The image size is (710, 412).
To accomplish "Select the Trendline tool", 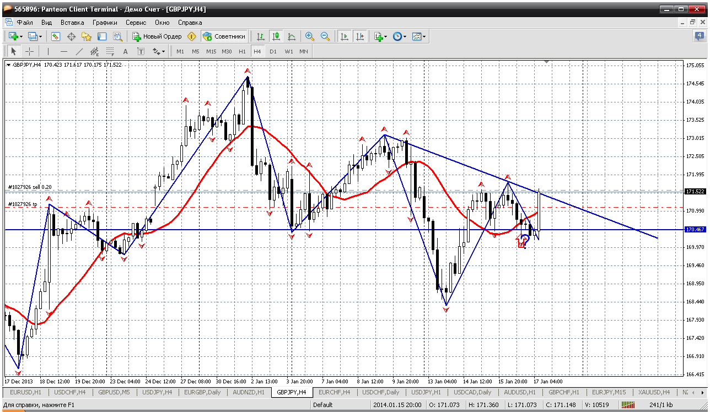I will tap(79, 51).
